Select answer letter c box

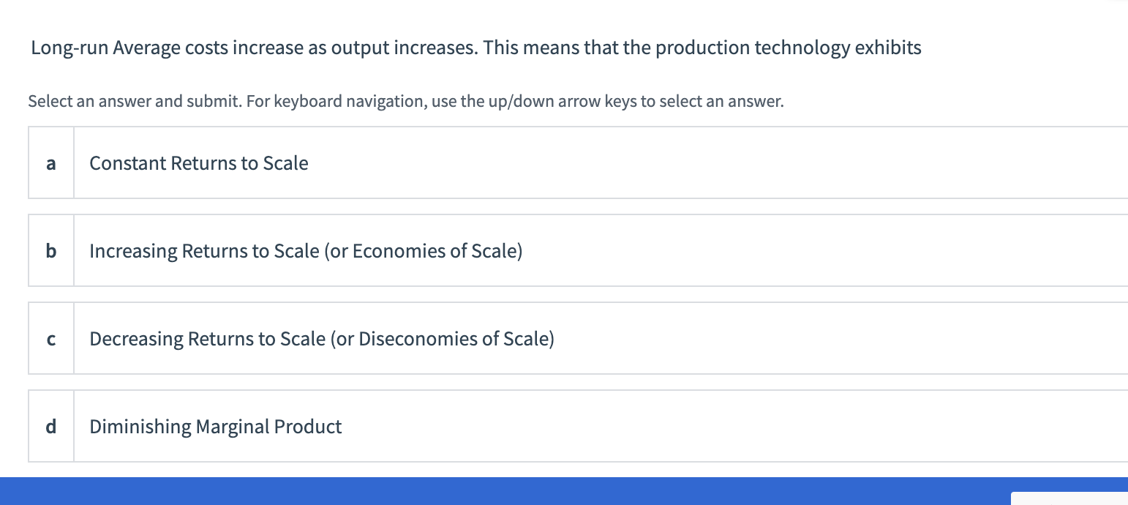click(50, 339)
